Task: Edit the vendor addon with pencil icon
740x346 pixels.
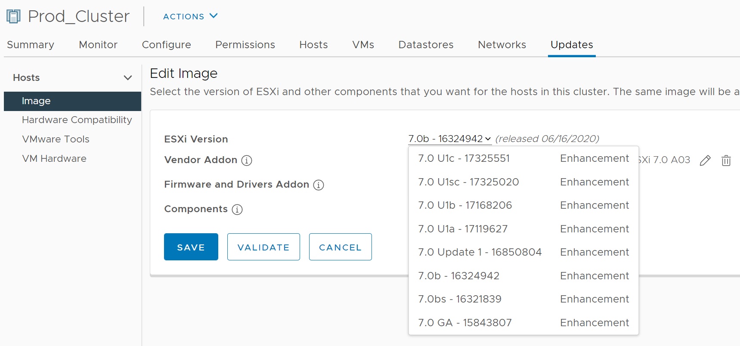Action: pyautogui.click(x=705, y=161)
